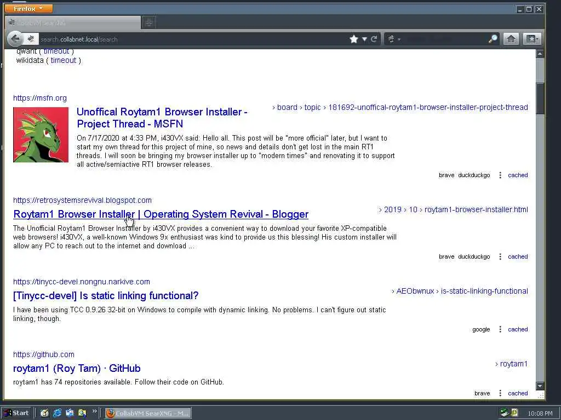The height and width of the screenshot is (420, 561).
Task: Launch first quick launch icon next to Start
Action: 44,413
